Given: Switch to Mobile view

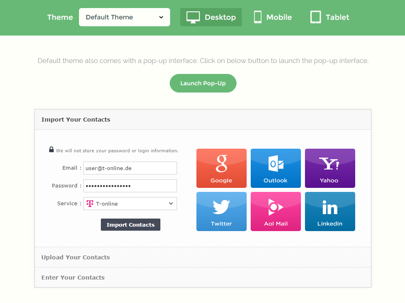Looking at the screenshot, I should 272,17.
